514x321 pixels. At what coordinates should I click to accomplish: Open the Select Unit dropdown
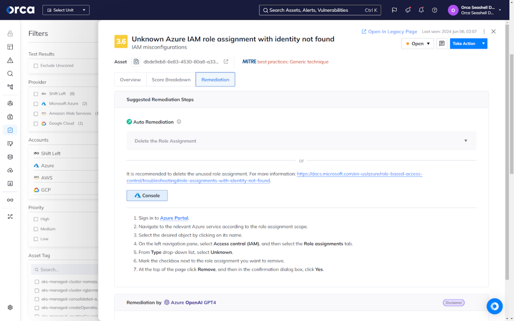[x=66, y=10]
